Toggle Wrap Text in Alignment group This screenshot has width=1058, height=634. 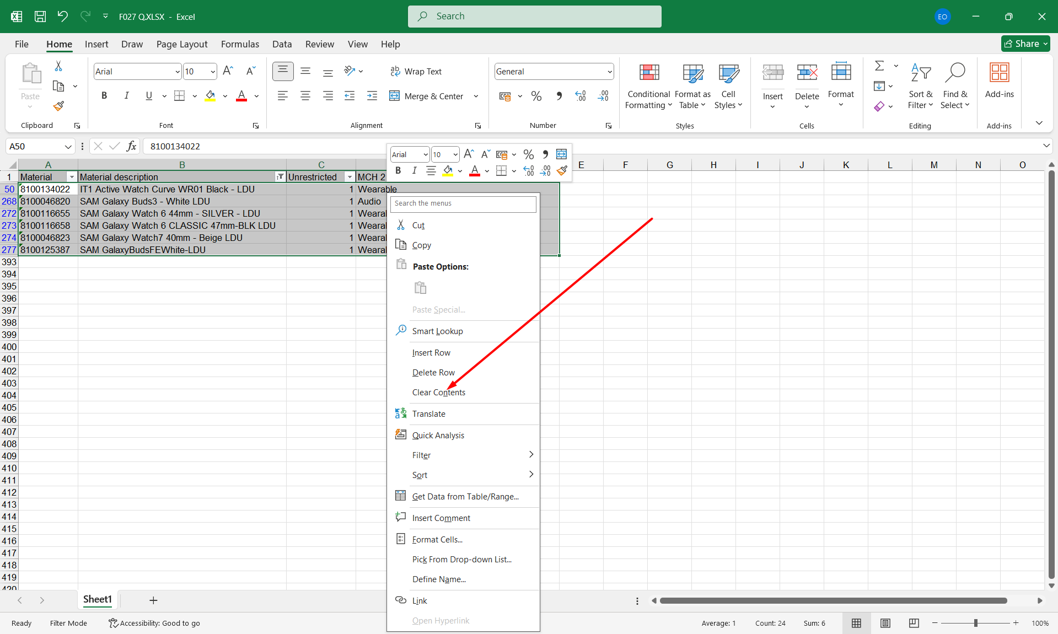416,72
